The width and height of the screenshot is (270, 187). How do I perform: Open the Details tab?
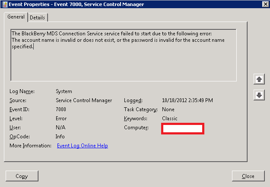click(x=38, y=17)
